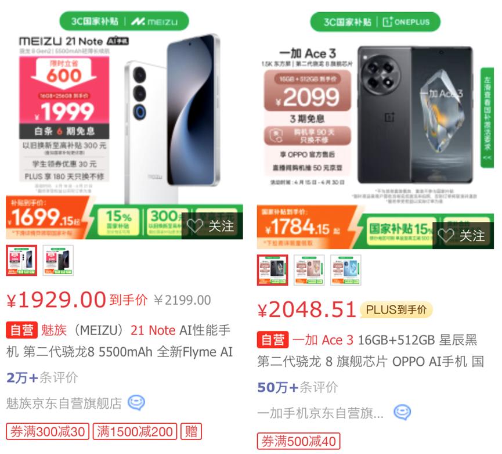Click the 满1500减200 promotion tag
The height and width of the screenshot is (454, 502).
pyautogui.click(x=135, y=431)
